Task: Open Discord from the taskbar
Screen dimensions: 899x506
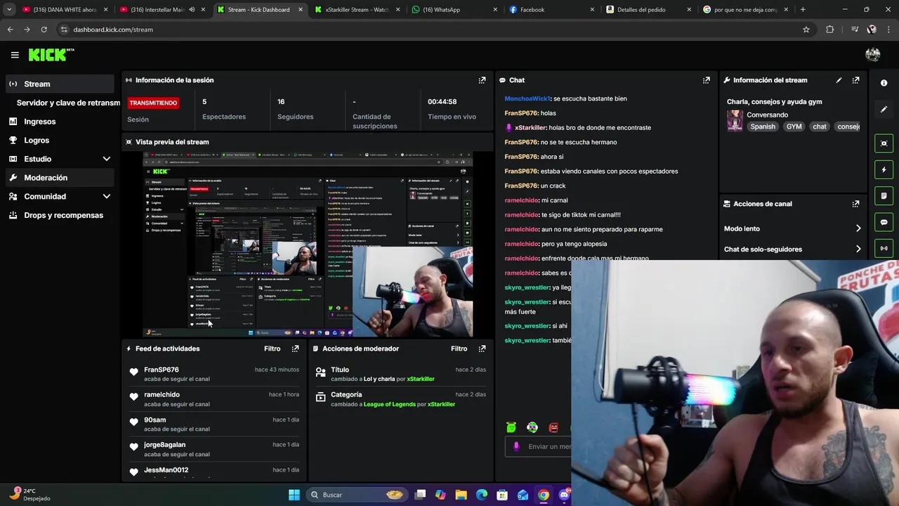Action: pyautogui.click(x=564, y=495)
